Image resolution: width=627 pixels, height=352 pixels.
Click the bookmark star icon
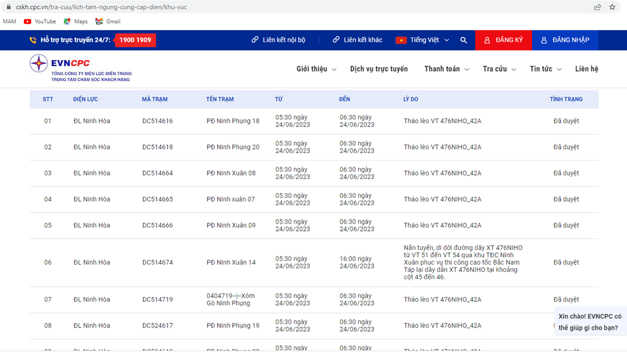point(612,7)
